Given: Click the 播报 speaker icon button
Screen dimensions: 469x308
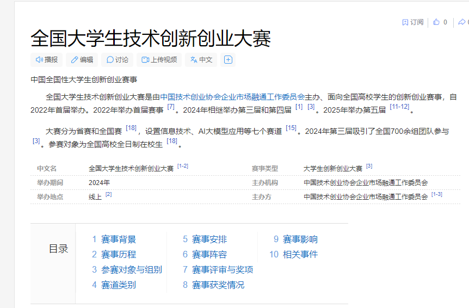Looking at the screenshot, I should (47, 60).
